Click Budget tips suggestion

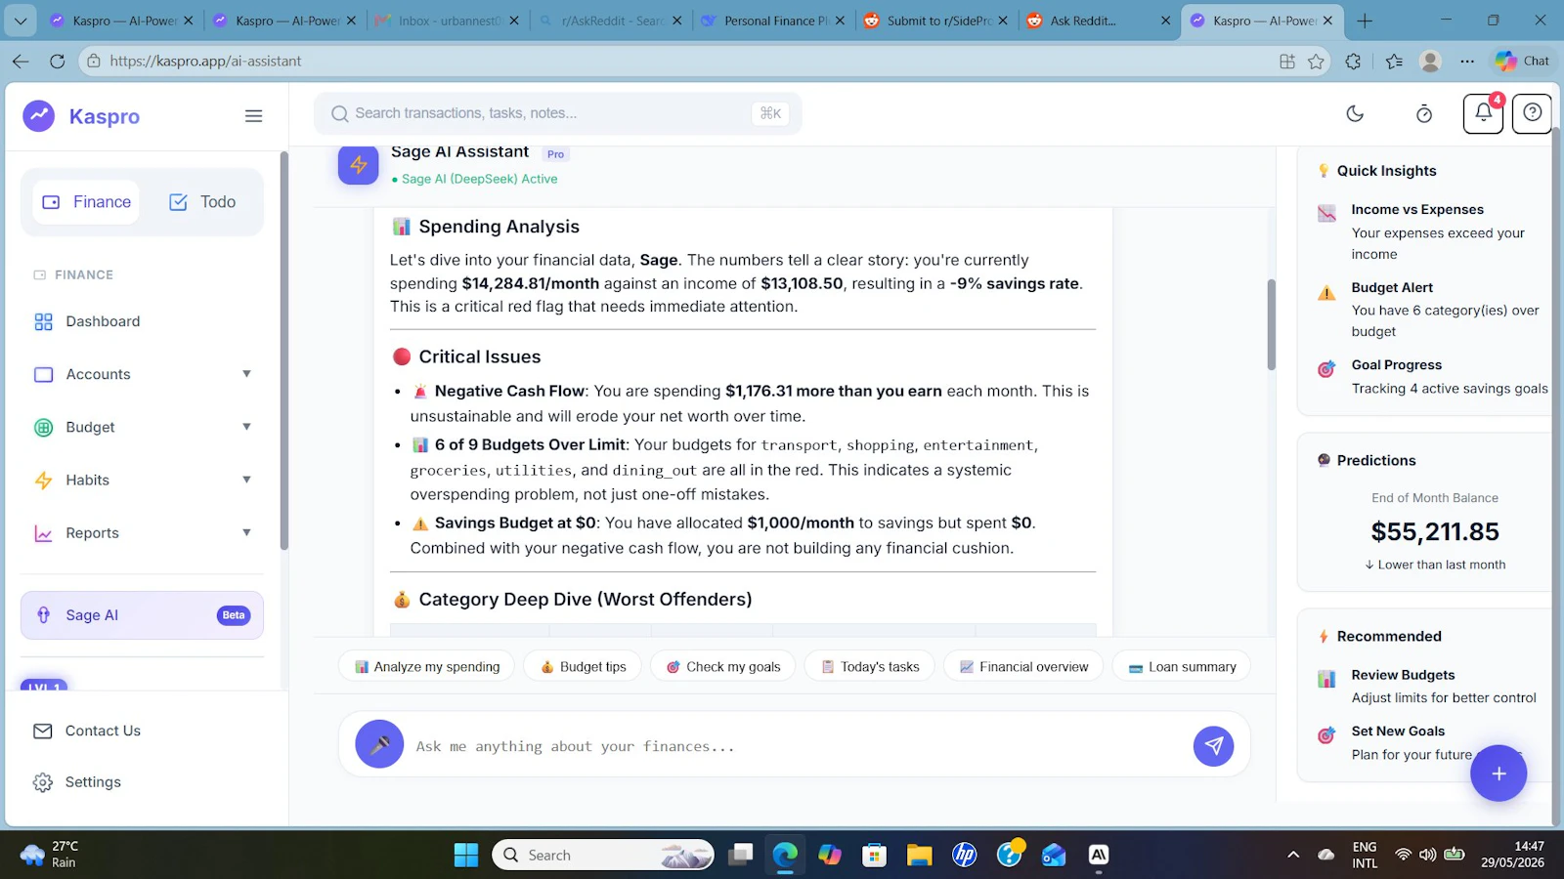tap(583, 667)
